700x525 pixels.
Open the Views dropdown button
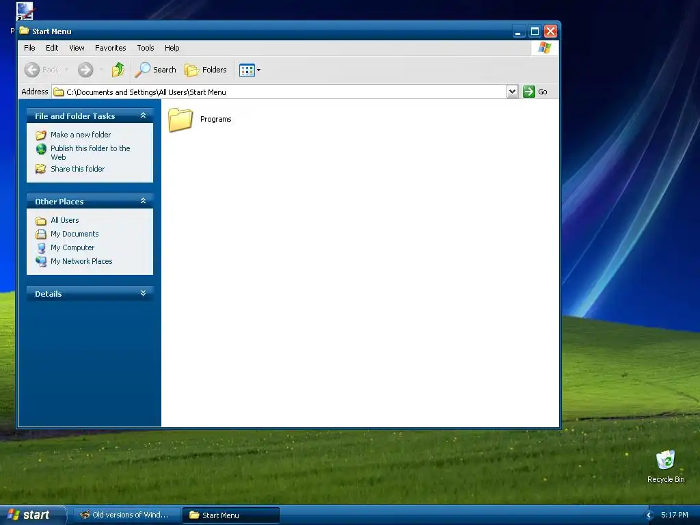[250, 70]
